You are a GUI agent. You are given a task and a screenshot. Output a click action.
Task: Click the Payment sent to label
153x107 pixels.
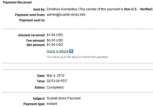click(32, 20)
